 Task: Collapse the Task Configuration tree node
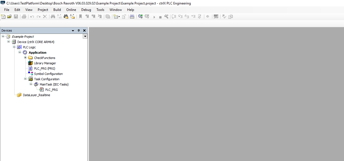point(25,79)
